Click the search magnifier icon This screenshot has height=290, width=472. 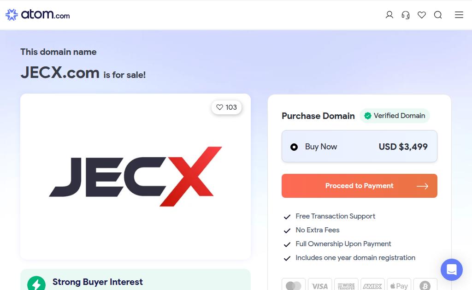[438, 15]
